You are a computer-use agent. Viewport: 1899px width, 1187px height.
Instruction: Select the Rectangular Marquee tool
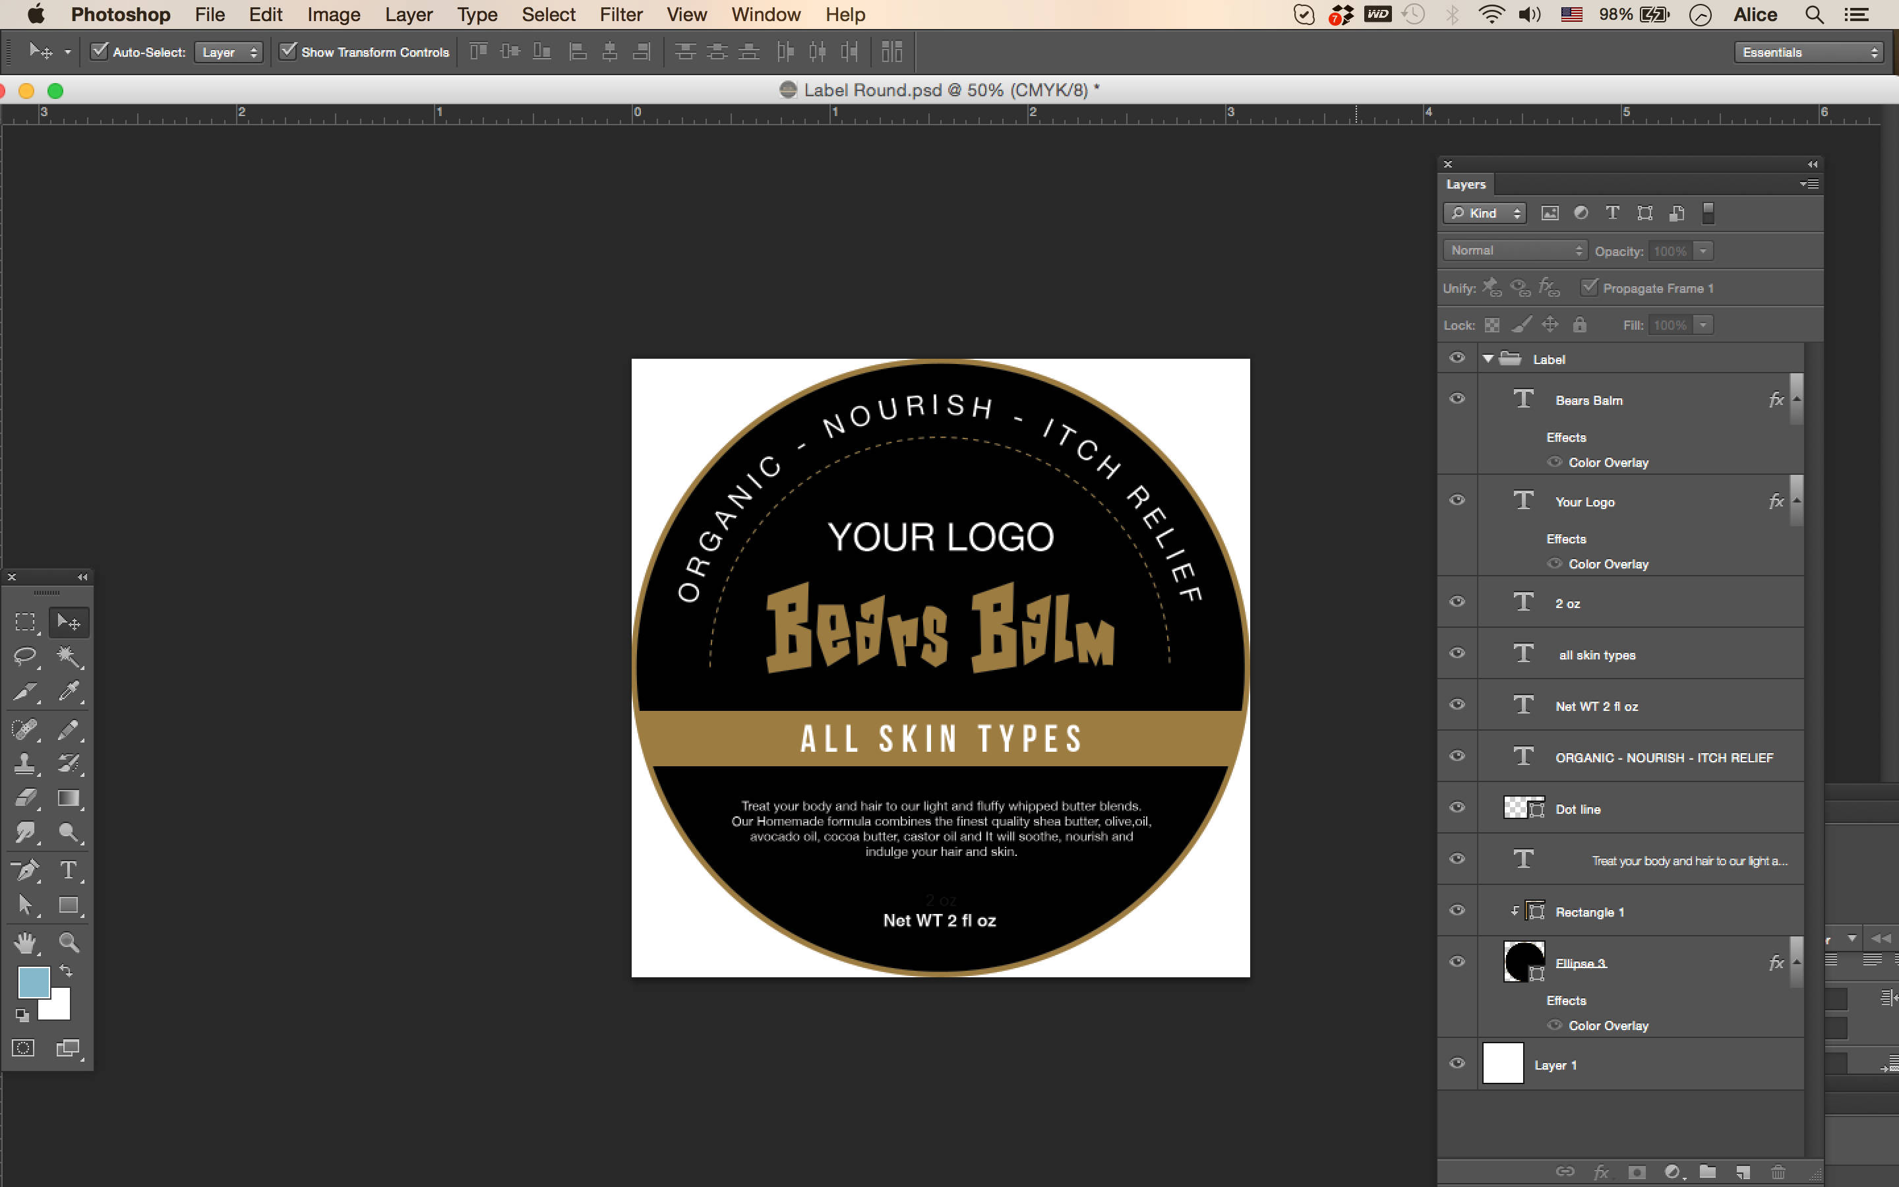[x=26, y=621]
